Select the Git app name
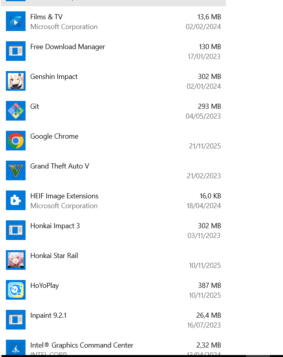This screenshot has height=357, width=283. click(35, 106)
